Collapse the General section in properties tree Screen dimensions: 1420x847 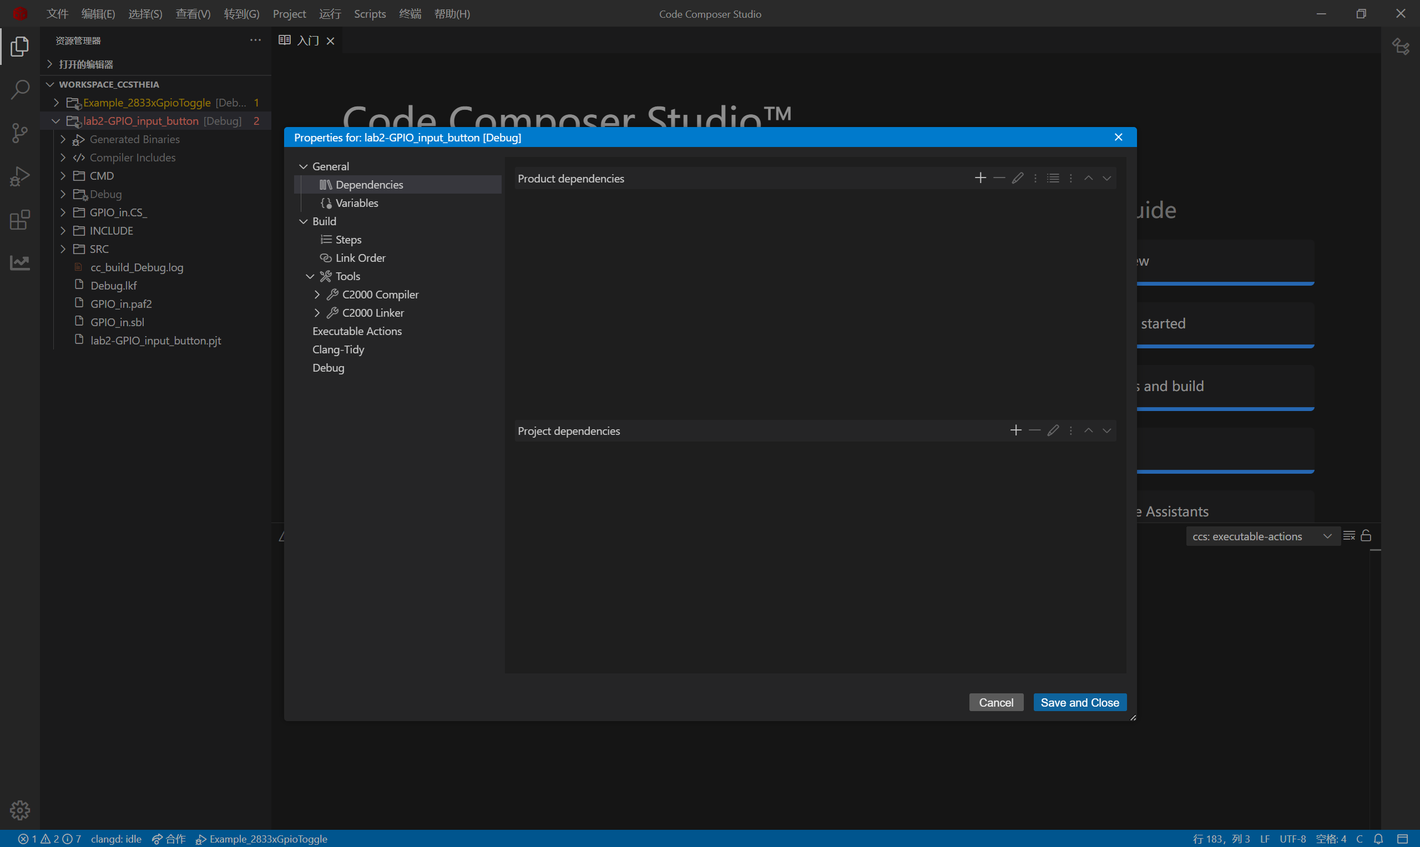point(303,166)
